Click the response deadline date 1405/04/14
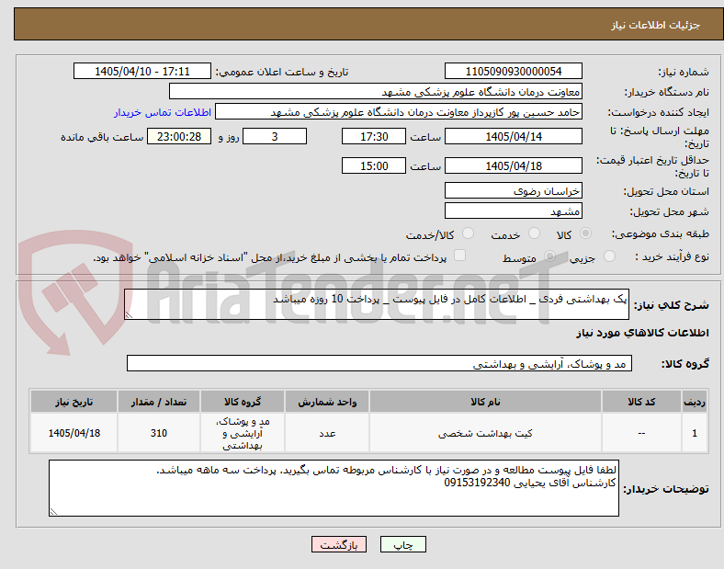Screen dimensions: 724x569 tap(513, 136)
